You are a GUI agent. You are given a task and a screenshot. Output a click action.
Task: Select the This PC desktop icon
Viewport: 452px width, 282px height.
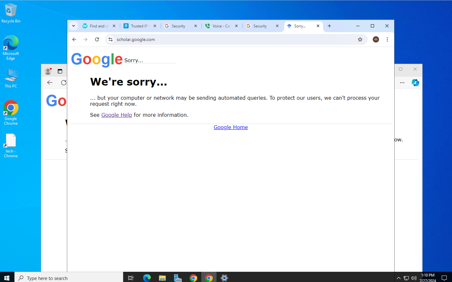(11, 78)
